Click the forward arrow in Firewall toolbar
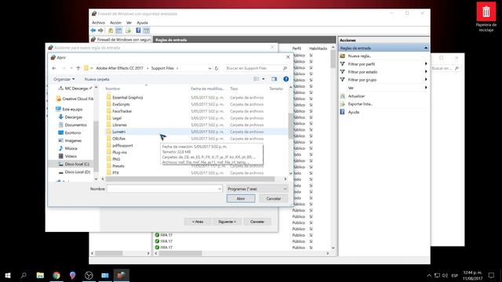The width and height of the screenshot is (502, 282). click(x=100, y=31)
